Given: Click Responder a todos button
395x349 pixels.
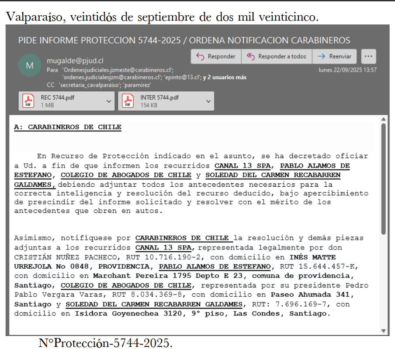Looking at the screenshot, I should (277, 56).
